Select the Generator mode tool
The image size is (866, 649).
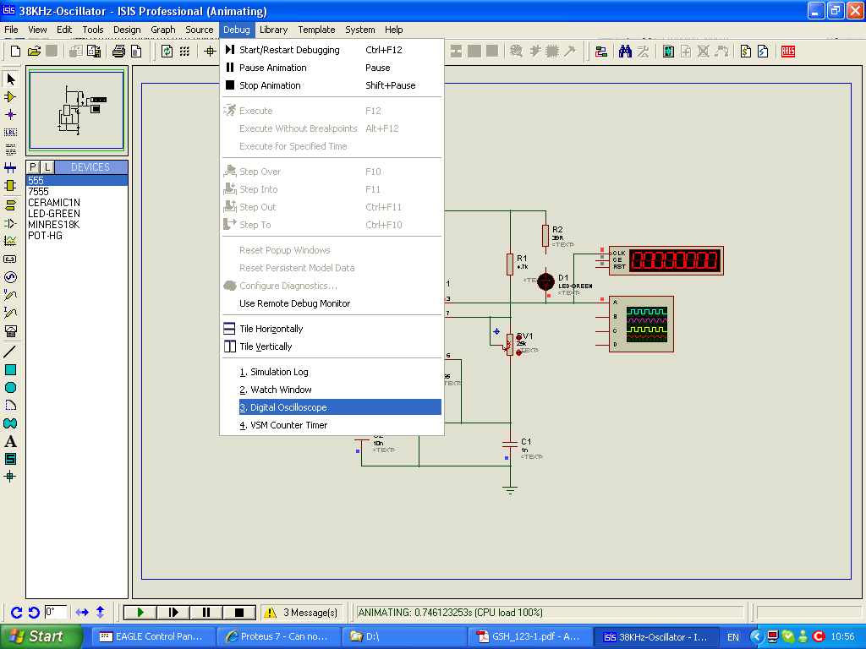coord(10,277)
